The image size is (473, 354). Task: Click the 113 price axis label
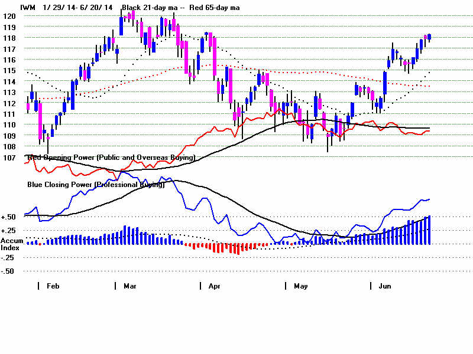(9, 93)
